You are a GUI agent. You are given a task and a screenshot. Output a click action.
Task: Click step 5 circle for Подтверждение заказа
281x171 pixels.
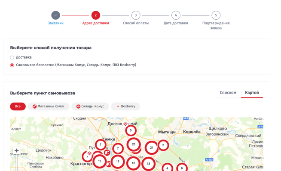216,15
